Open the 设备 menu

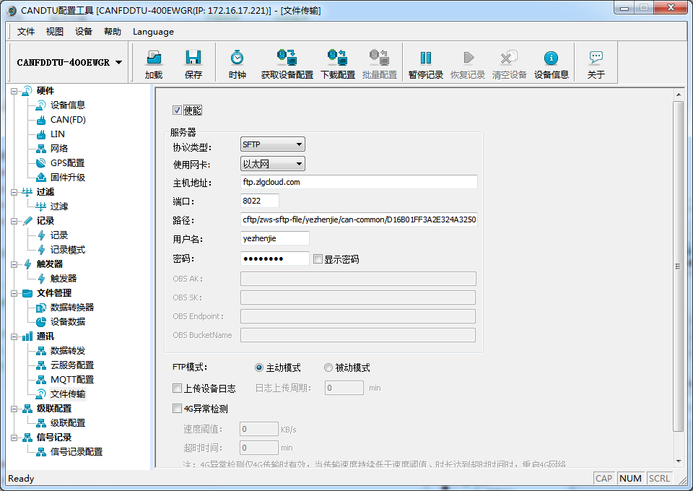[x=84, y=32]
